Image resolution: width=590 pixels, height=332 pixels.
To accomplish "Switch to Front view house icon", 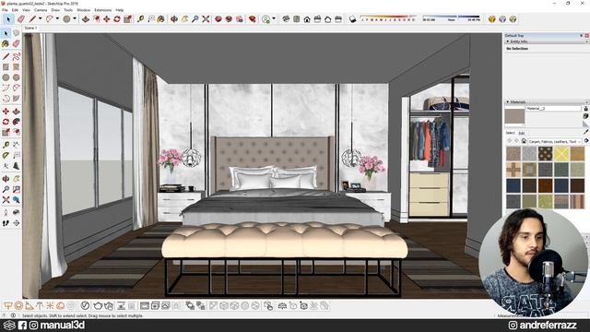I will (x=307, y=19).
